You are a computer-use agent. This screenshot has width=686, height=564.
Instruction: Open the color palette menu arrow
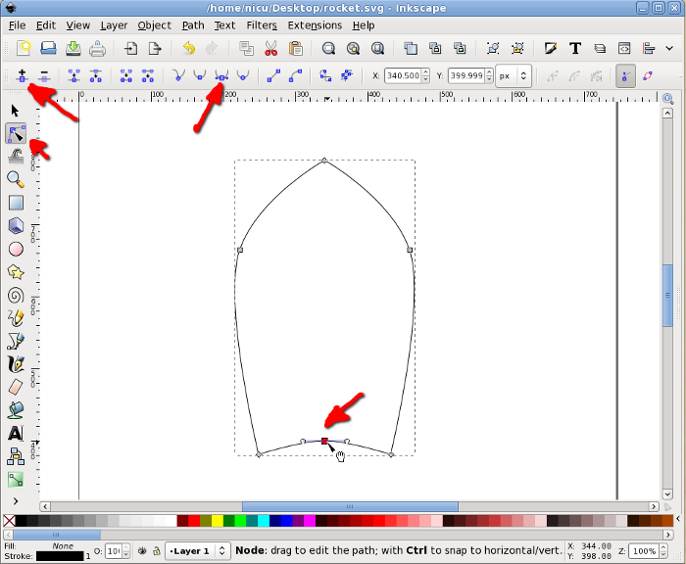click(x=678, y=519)
